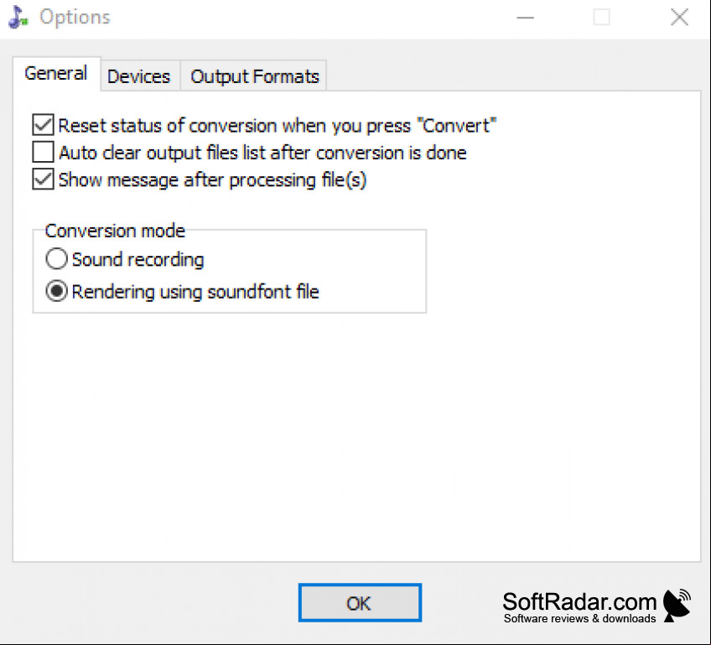This screenshot has width=711, height=645.
Task: Click the "Options" window title text
Action: (x=75, y=18)
